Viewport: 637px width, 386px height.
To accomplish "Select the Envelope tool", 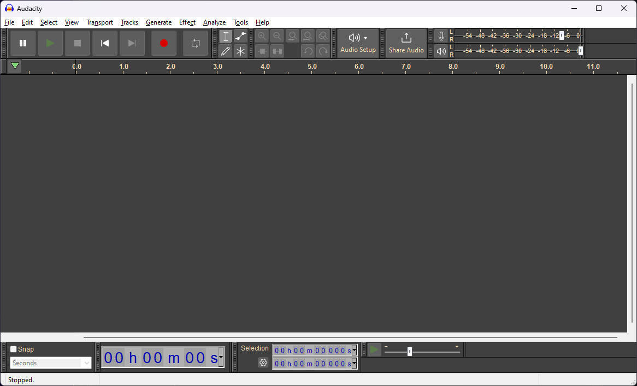I will tap(240, 36).
